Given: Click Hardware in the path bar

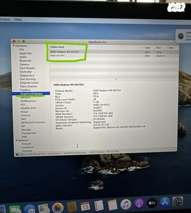Looking at the screenshot, I should [54, 154].
